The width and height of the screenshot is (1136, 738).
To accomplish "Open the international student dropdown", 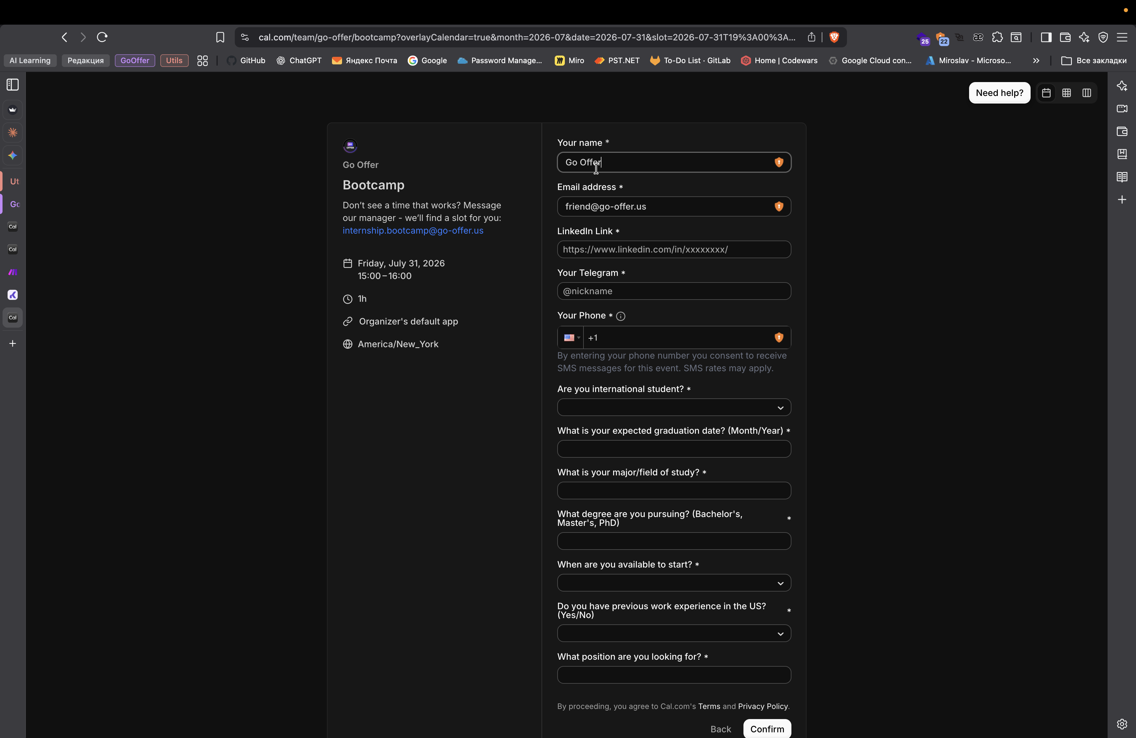I will (x=673, y=408).
